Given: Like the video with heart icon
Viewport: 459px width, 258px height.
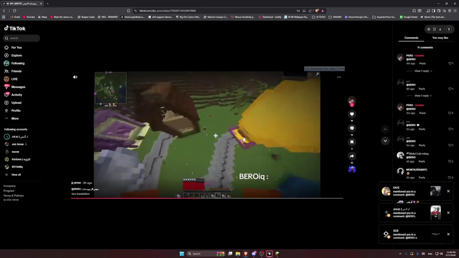Looking at the screenshot, I should coord(352,114).
